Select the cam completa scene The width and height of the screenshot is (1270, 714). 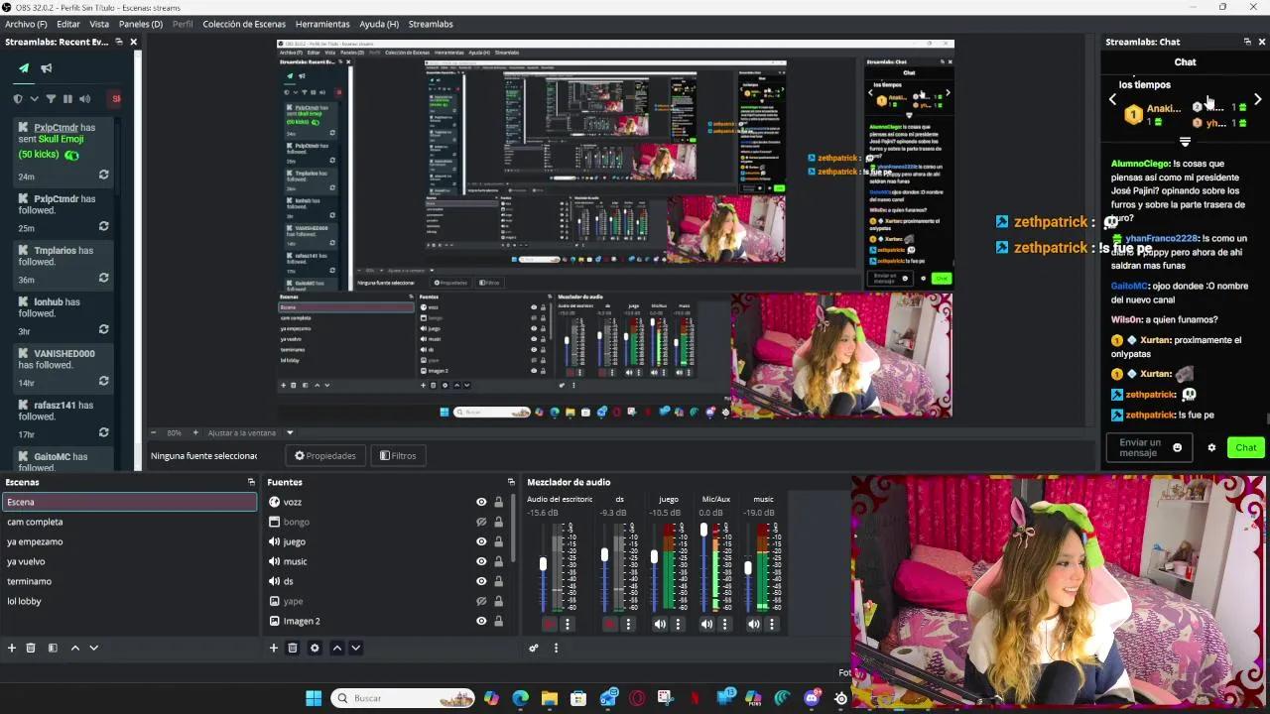pos(129,522)
